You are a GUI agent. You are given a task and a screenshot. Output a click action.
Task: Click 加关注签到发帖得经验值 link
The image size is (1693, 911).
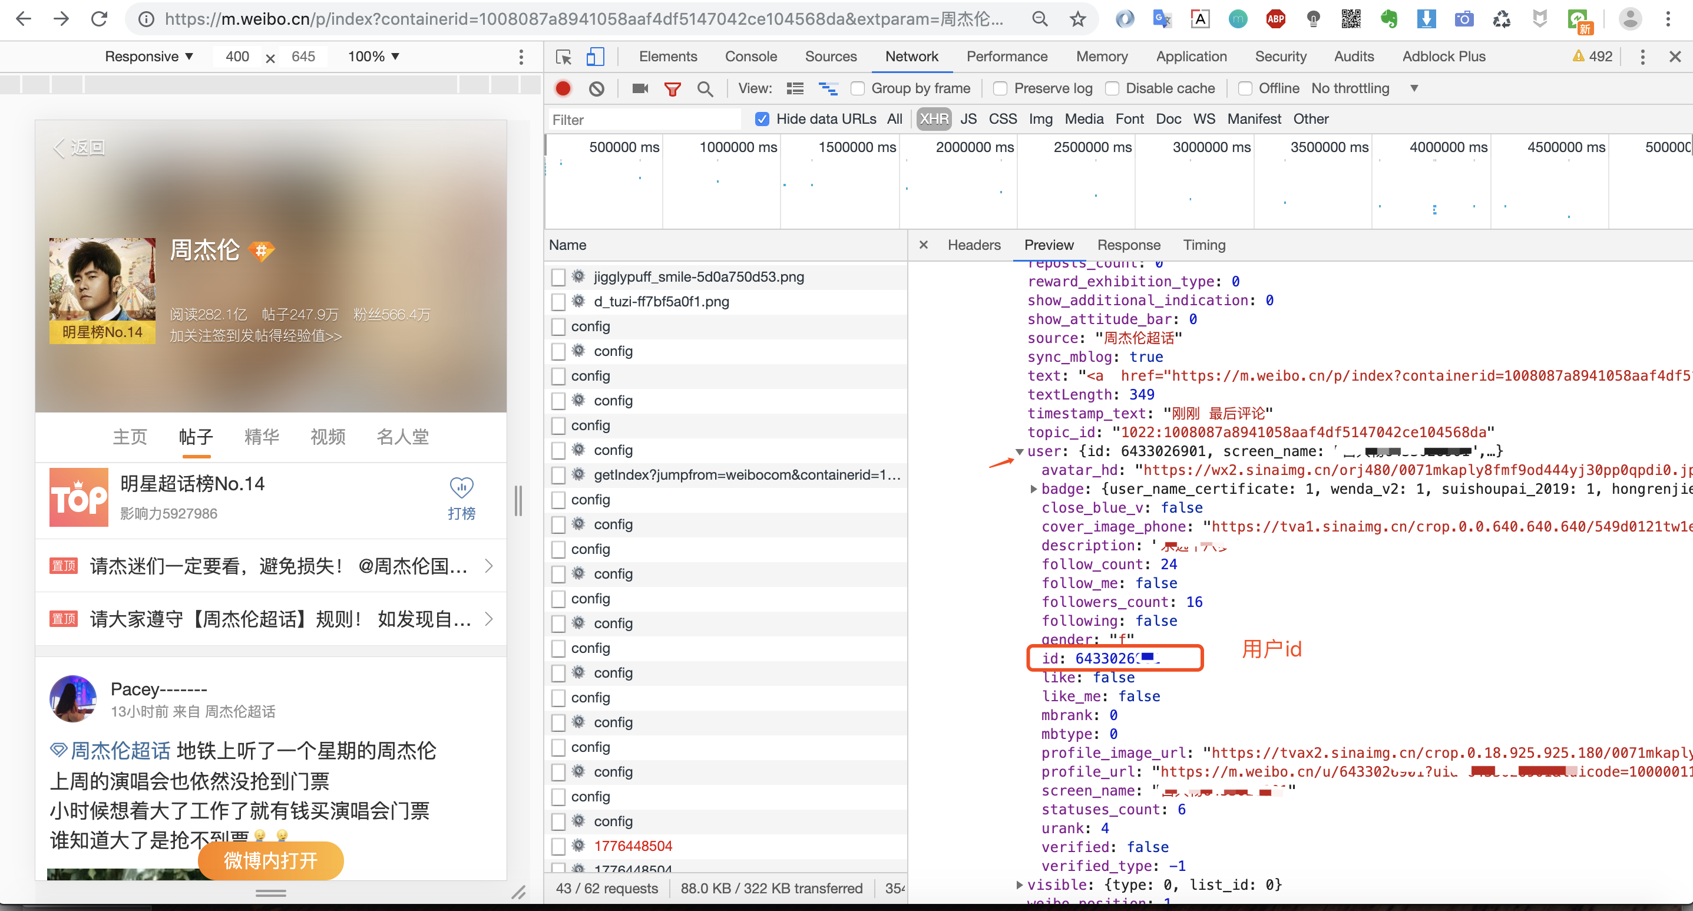pyautogui.click(x=256, y=336)
